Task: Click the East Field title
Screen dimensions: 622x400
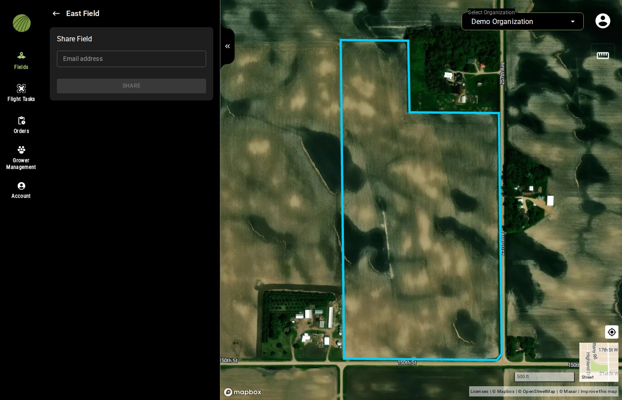Action: pos(83,13)
